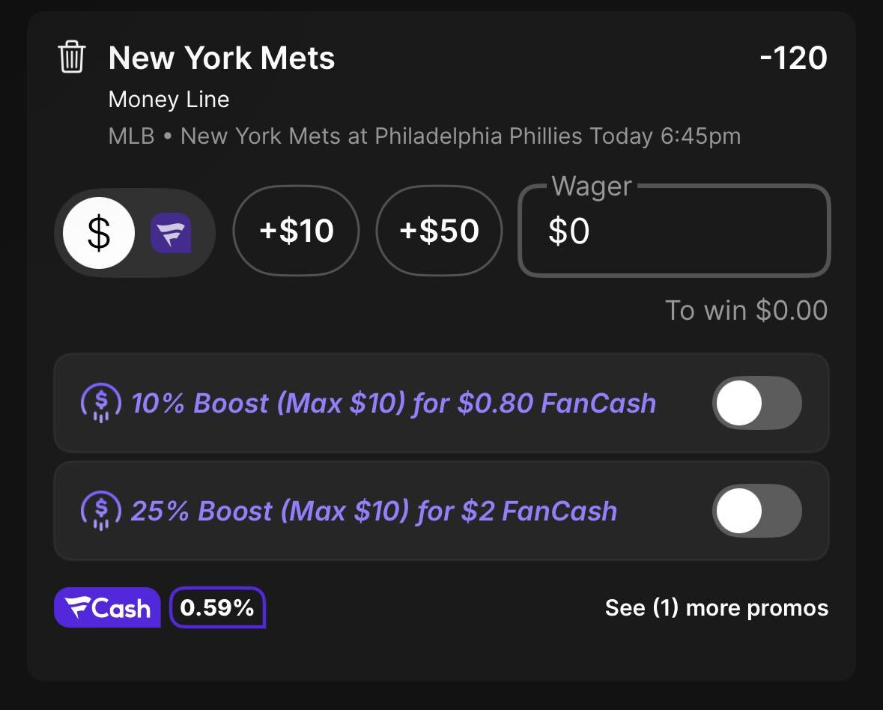Click the To win $0.00 payout text
Image resolution: width=883 pixels, height=710 pixels.
746,310
